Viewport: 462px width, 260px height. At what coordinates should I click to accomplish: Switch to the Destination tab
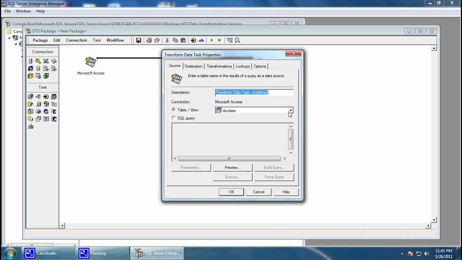coord(193,66)
